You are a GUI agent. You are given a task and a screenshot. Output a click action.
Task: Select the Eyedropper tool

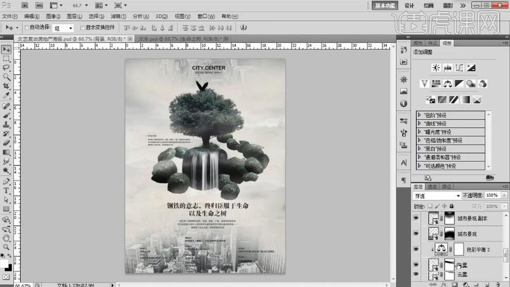pos(6,95)
